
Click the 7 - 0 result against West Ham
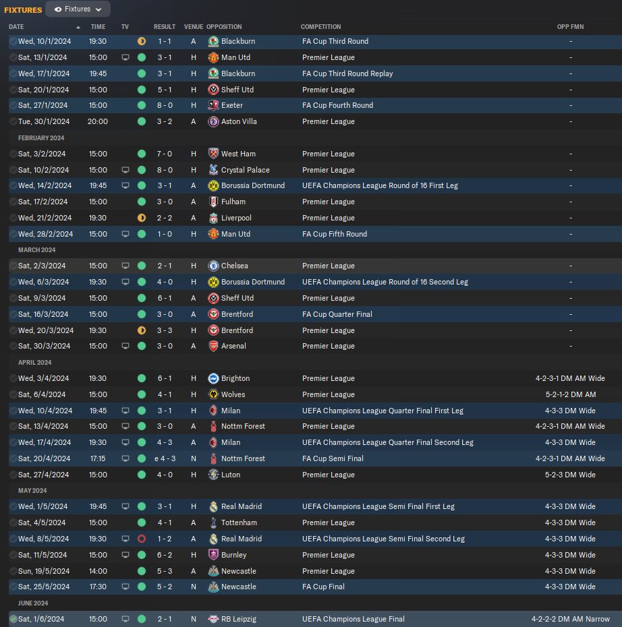pyautogui.click(x=165, y=154)
